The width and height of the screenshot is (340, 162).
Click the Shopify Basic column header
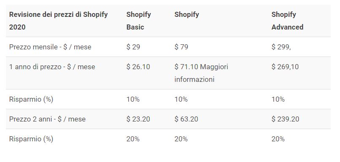pyautogui.click(x=138, y=21)
